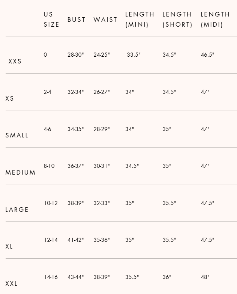Viewport: 237px width, 294px height.
Task: Click the 36" short length for XXL
Action: pos(167,277)
